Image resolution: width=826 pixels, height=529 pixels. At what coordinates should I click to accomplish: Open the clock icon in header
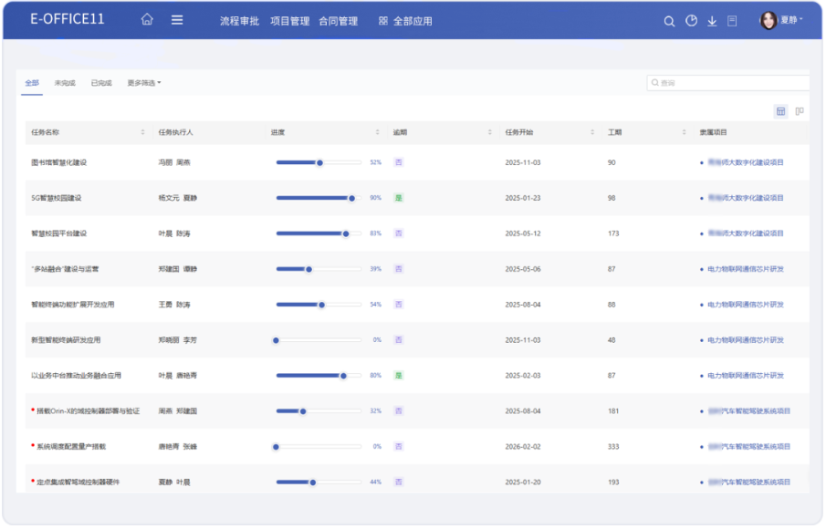click(x=691, y=21)
